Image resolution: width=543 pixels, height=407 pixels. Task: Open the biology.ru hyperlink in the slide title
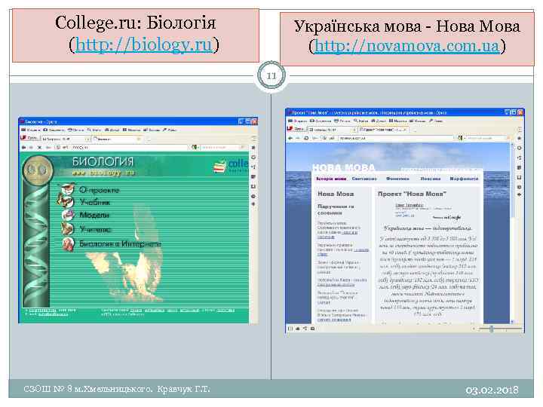pos(144,45)
